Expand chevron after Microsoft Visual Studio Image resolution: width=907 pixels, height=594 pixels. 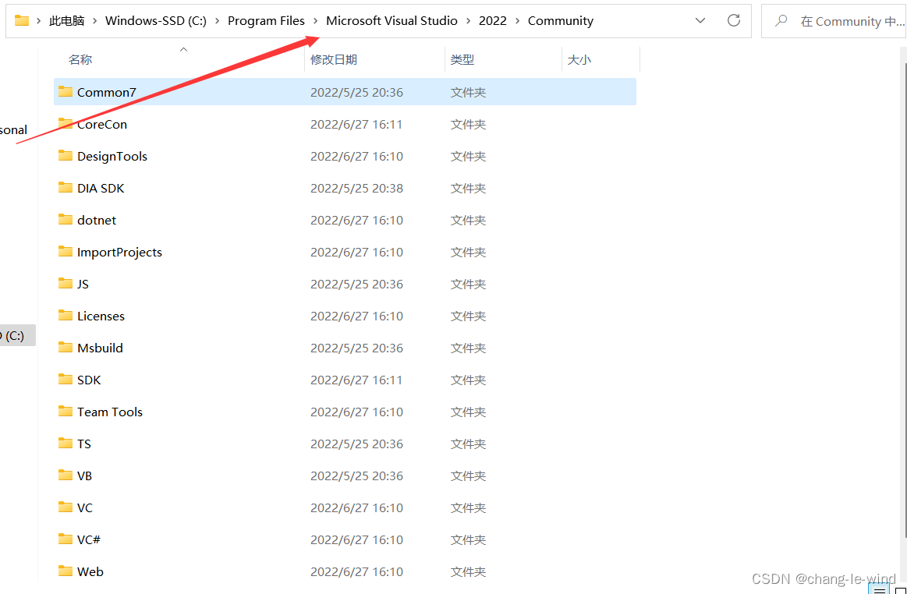(x=468, y=21)
